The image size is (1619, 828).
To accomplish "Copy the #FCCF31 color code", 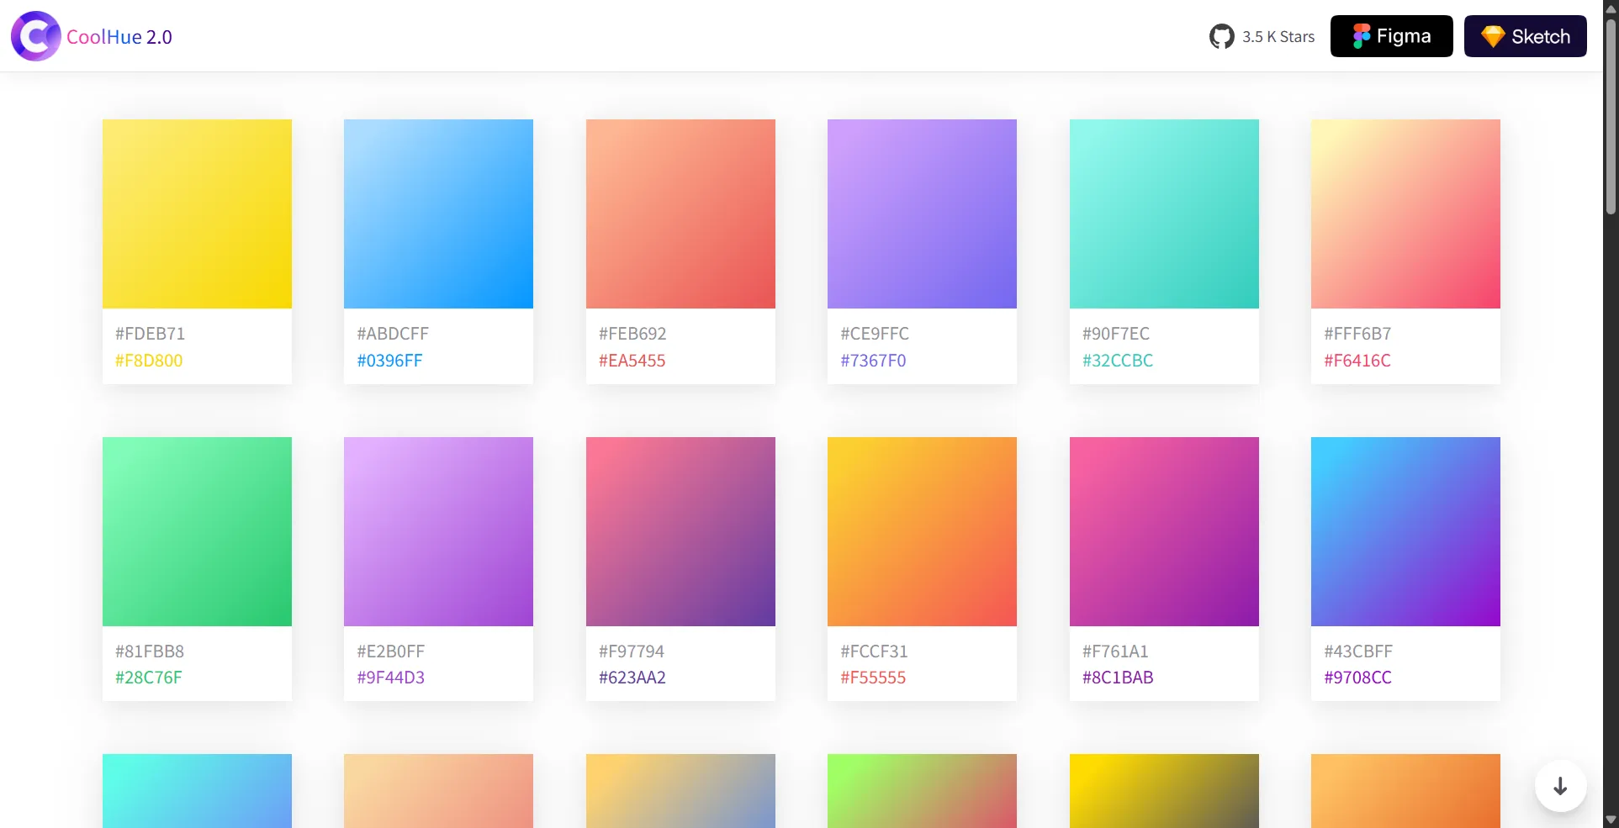I will tap(874, 651).
